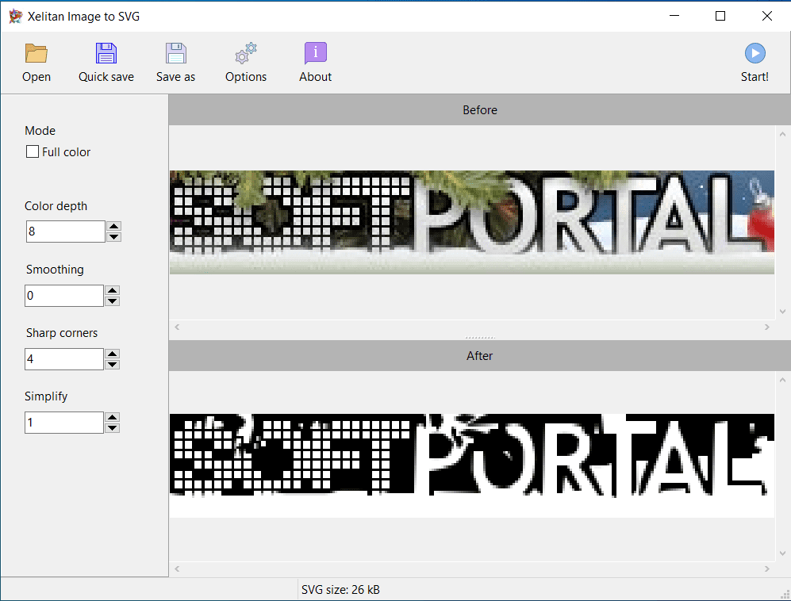Click up arrow of Before panel scrollbar
This screenshot has height=601, width=791.
click(782, 134)
